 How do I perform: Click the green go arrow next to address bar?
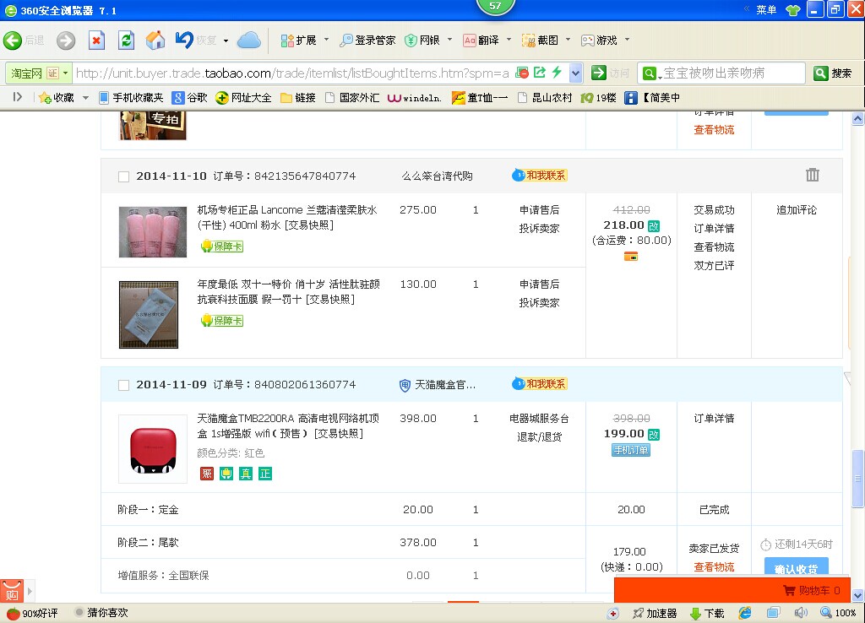[598, 73]
